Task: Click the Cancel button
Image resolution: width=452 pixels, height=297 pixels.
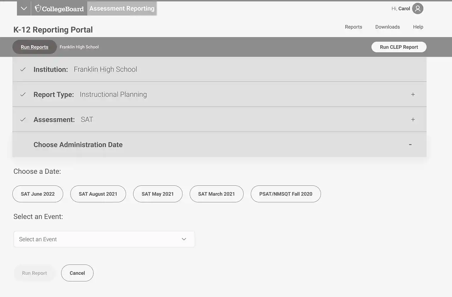Action: click(77, 273)
